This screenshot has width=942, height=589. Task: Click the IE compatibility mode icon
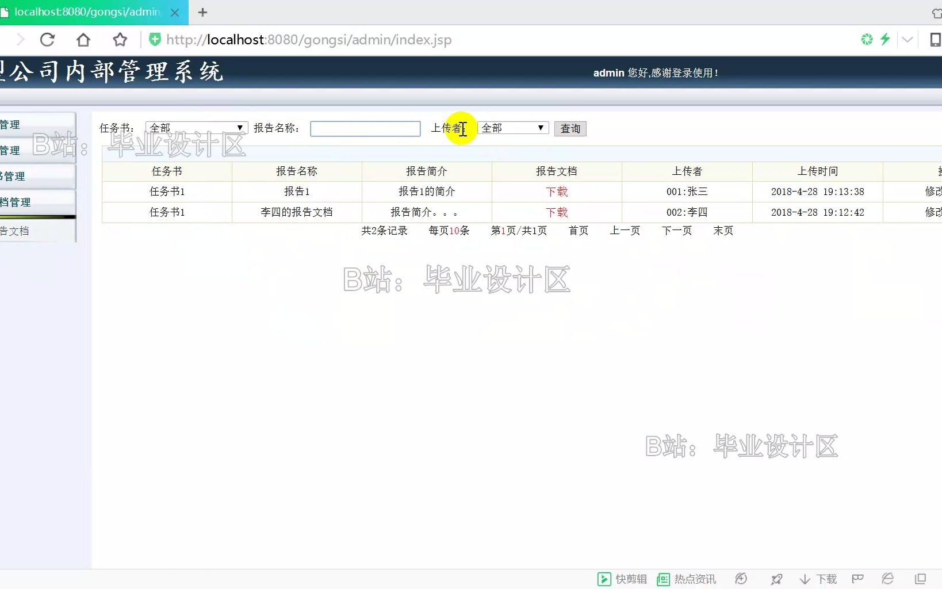pos(888,579)
